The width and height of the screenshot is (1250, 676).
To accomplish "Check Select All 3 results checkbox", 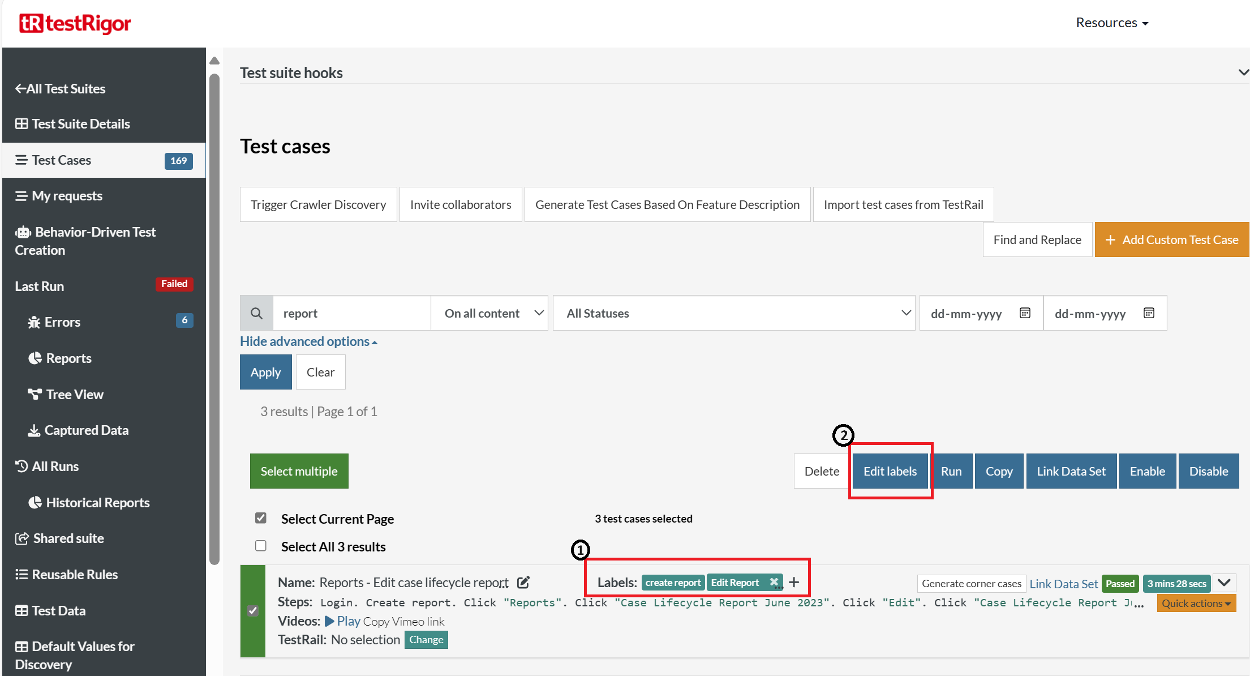I will pyautogui.click(x=261, y=546).
